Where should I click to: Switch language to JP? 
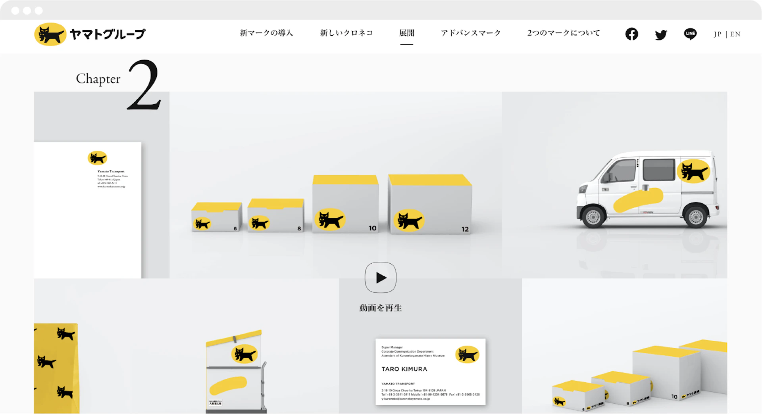pyautogui.click(x=718, y=34)
